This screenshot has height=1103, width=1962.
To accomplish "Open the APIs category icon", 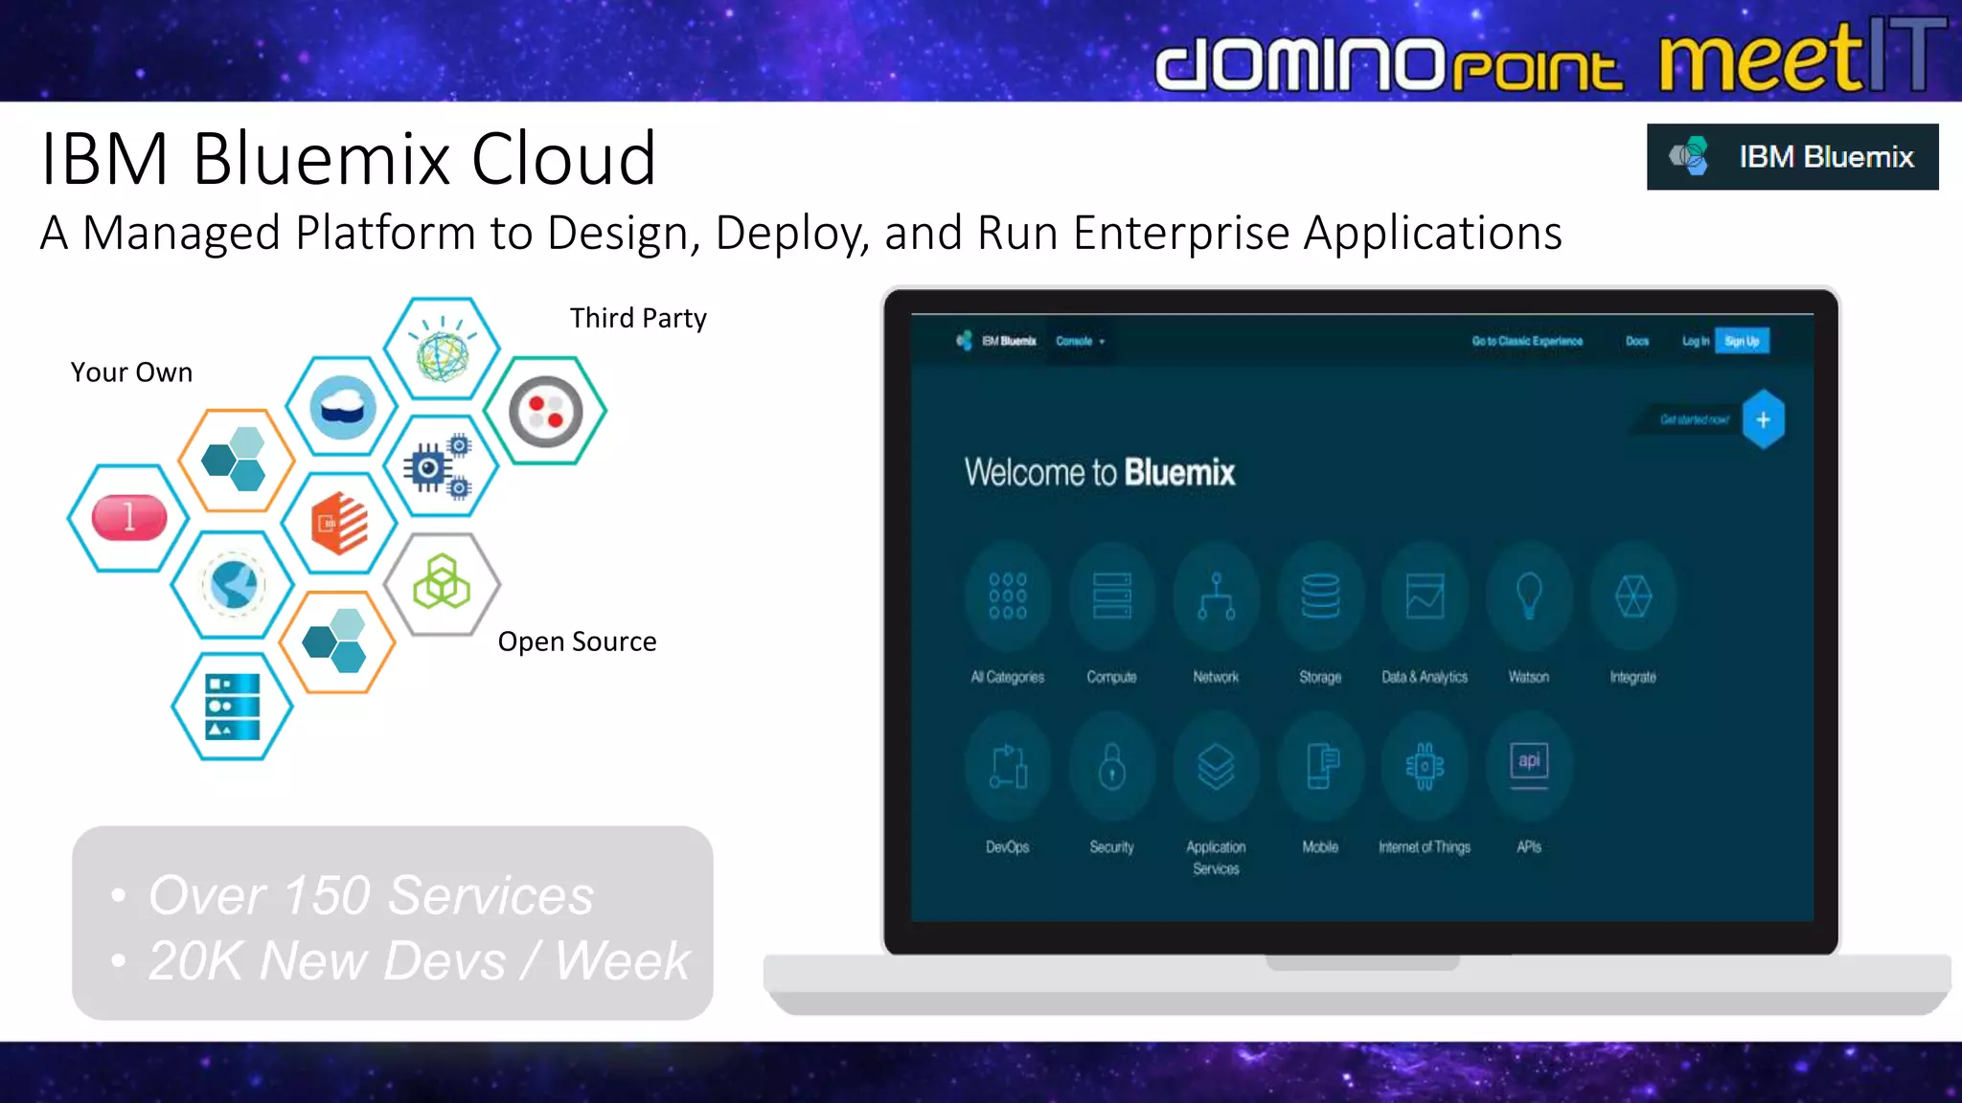I will point(1529,766).
